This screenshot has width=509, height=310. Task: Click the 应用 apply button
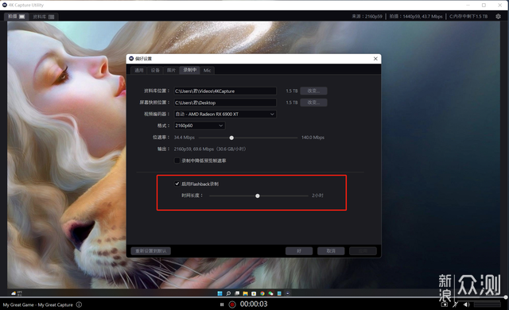pos(363,251)
